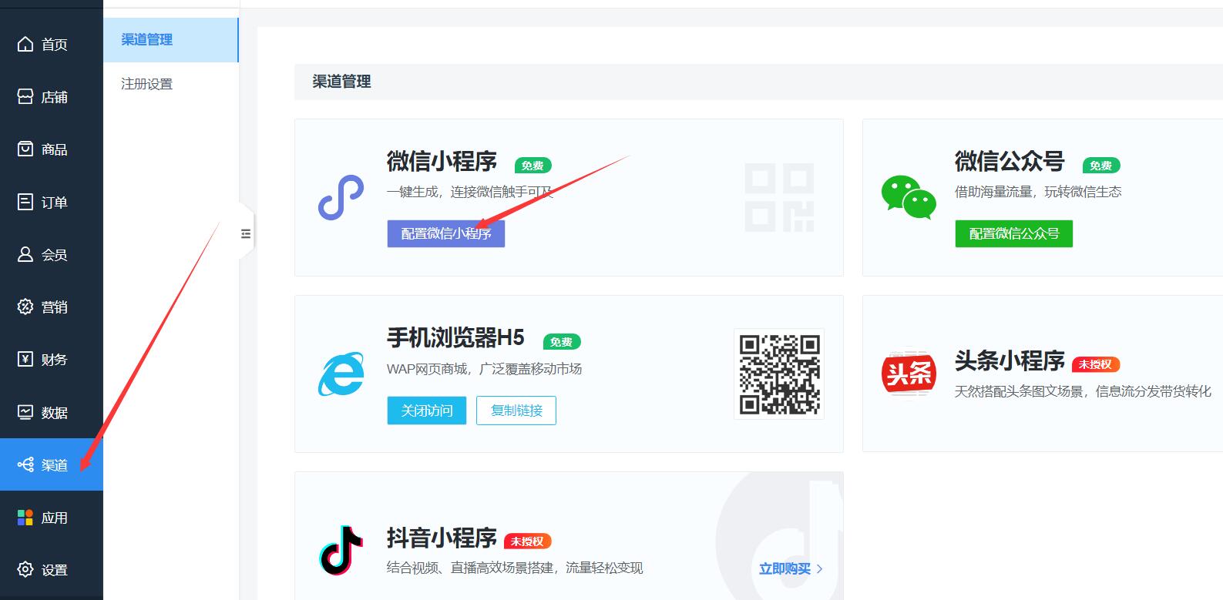
Task: Click the 配置微信公众号 button
Action: point(1014,233)
